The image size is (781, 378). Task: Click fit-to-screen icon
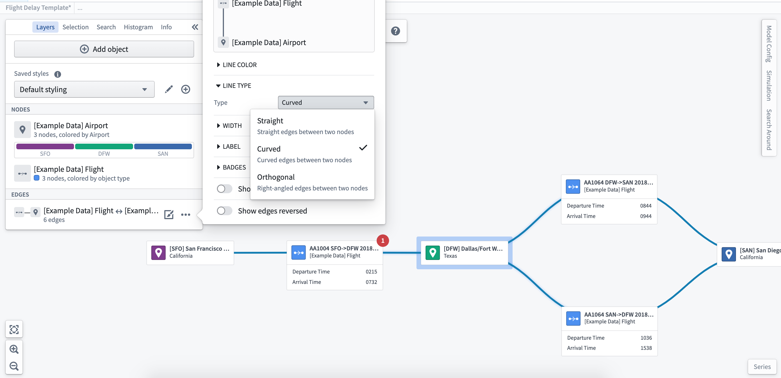(14, 330)
